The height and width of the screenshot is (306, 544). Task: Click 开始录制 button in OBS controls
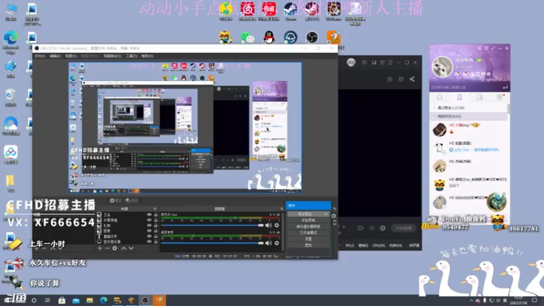click(x=308, y=220)
